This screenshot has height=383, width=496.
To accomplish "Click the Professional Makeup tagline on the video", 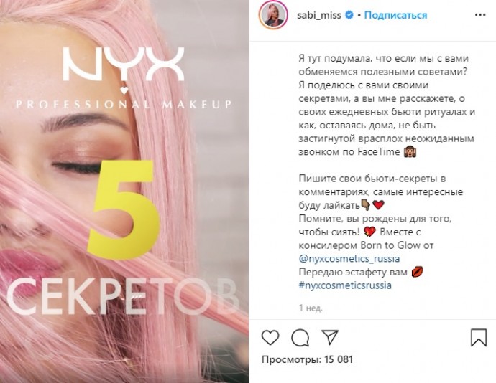I will tap(124, 104).
